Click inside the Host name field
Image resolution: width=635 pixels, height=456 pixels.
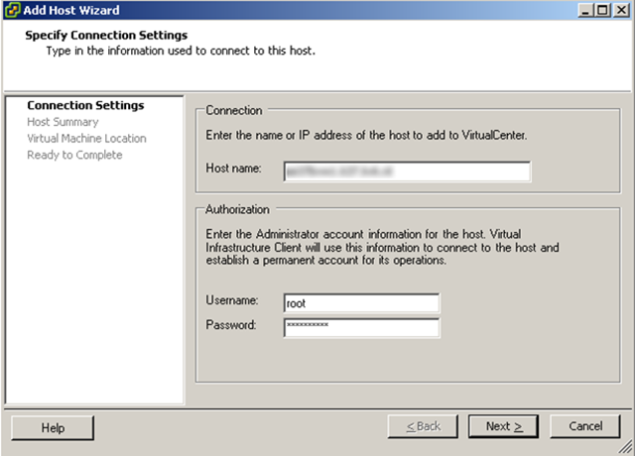point(407,171)
